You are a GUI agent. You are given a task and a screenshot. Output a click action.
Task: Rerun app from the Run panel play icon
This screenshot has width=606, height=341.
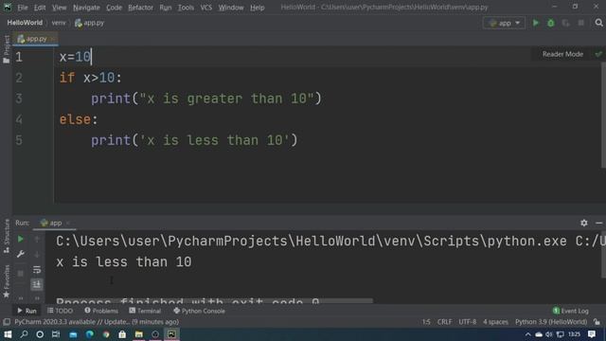21,240
